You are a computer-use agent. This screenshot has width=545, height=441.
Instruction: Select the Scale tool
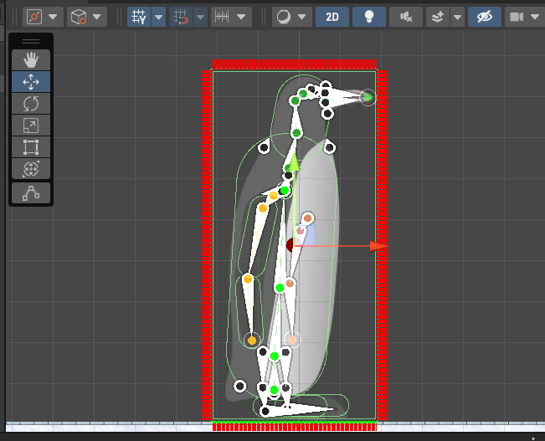point(31,126)
